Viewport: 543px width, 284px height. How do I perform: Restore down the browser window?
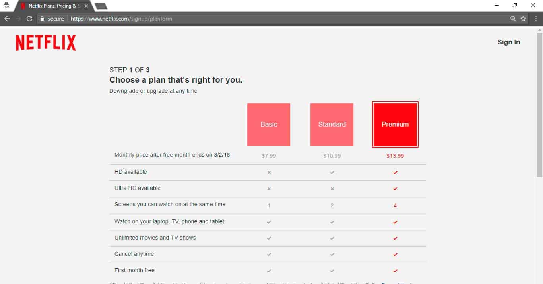coord(515,6)
